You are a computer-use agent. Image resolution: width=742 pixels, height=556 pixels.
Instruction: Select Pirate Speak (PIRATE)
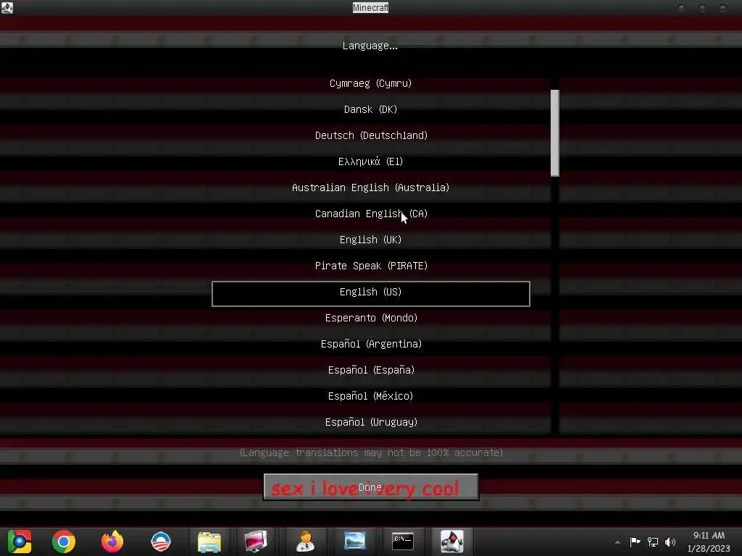coord(371,265)
